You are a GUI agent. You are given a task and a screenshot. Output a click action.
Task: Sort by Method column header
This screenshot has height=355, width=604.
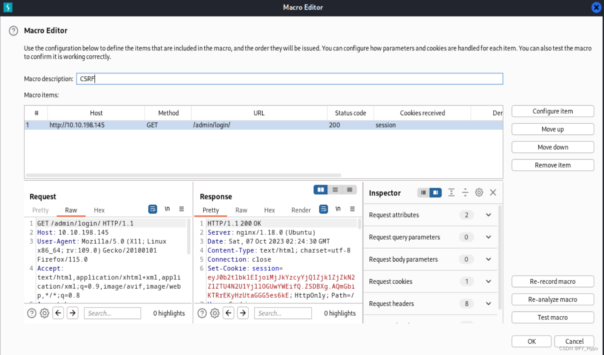coord(168,113)
